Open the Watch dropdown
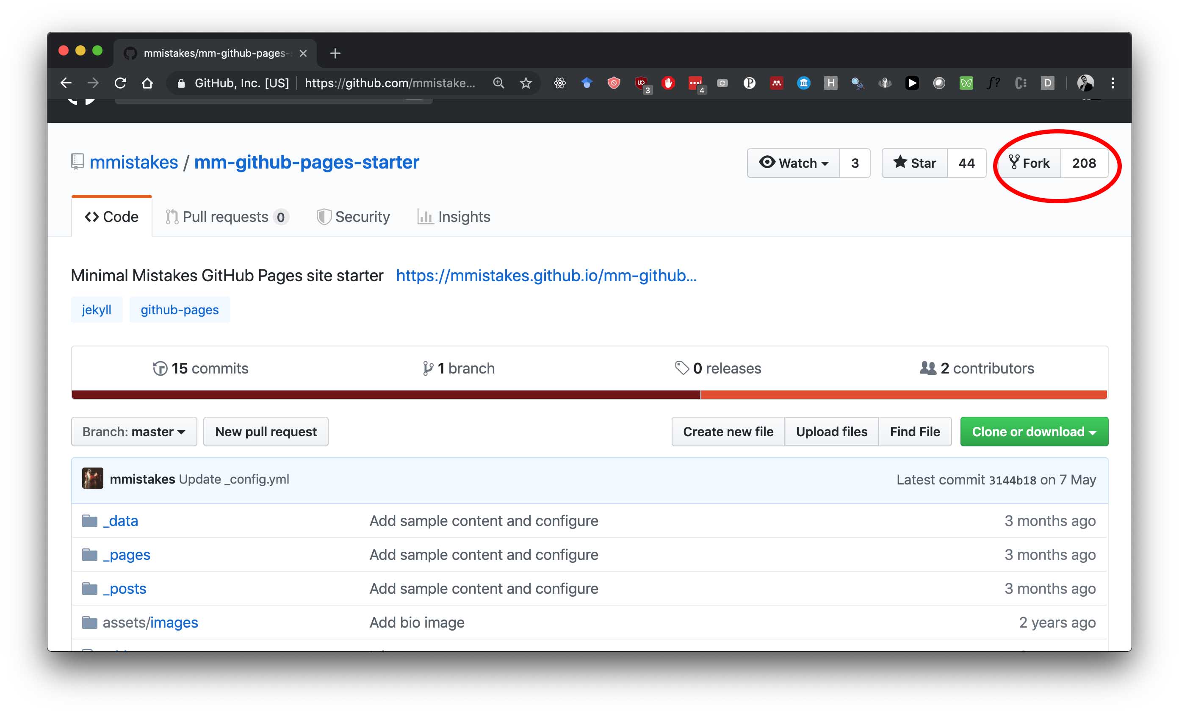The width and height of the screenshot is (1179, 714). tap(793, 163)
